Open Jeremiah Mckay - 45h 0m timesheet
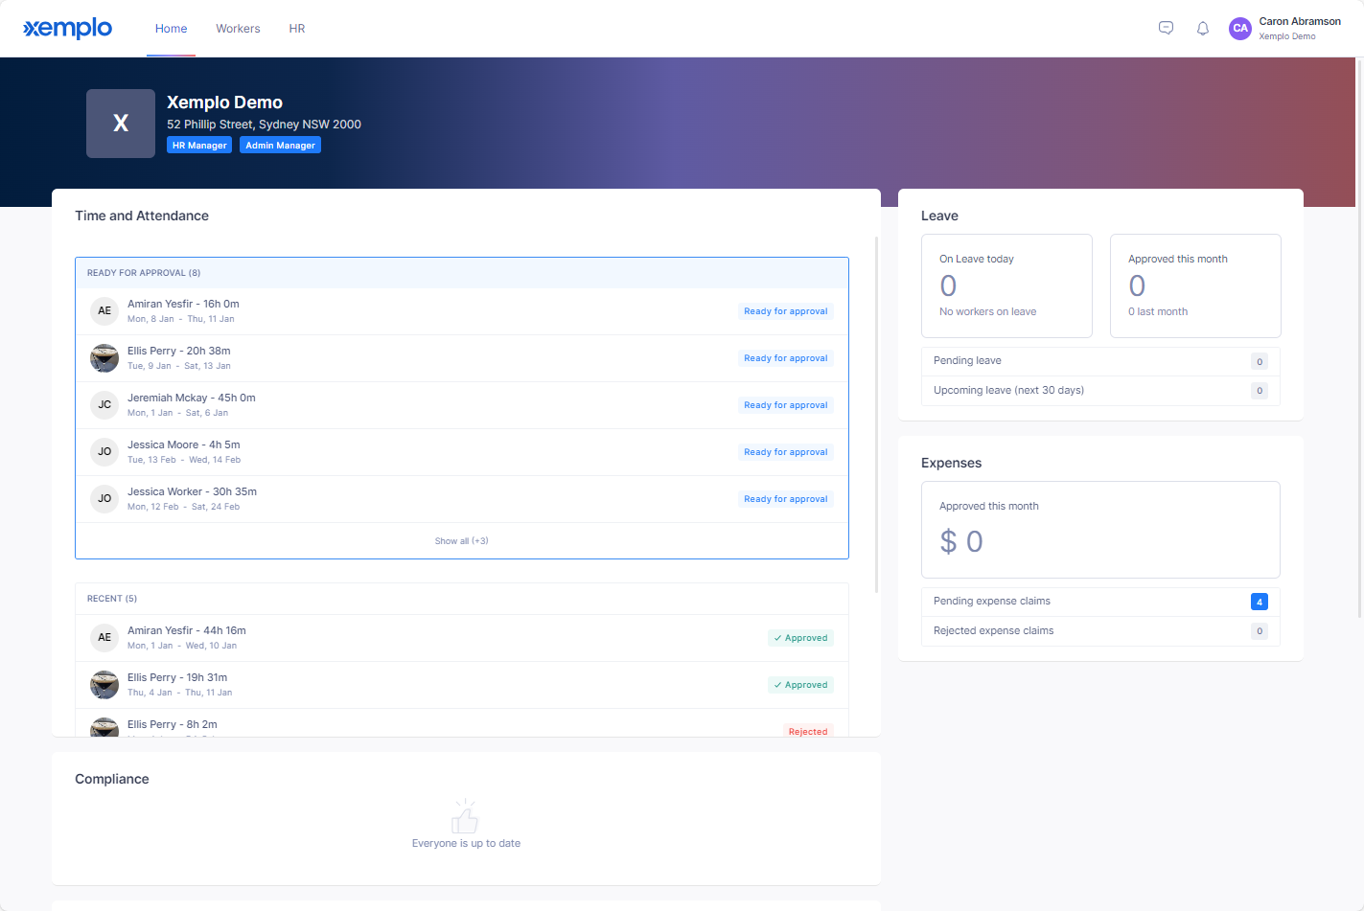This screenshot has width=1364, height=911. (462, 405)
